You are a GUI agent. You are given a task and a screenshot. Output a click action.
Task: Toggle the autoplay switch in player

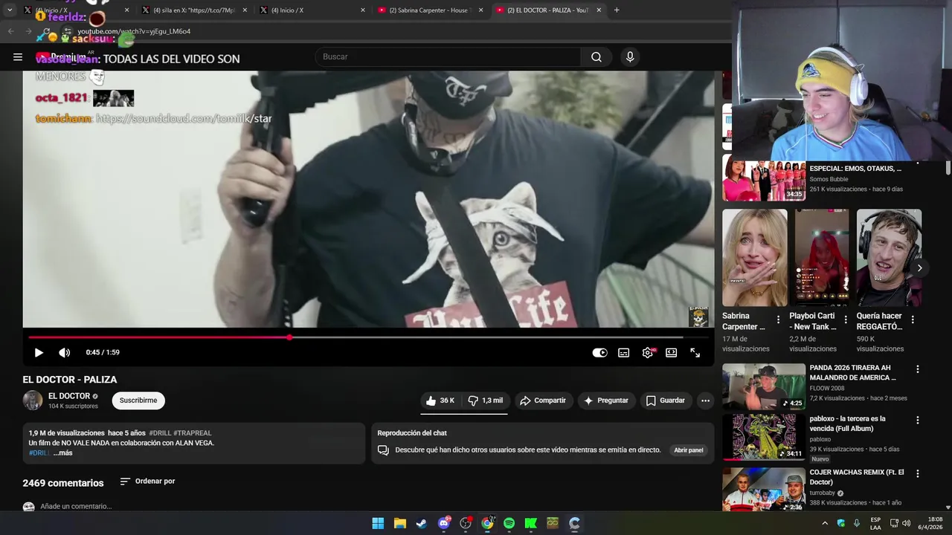pyautogui.click(x=599, y=353)
